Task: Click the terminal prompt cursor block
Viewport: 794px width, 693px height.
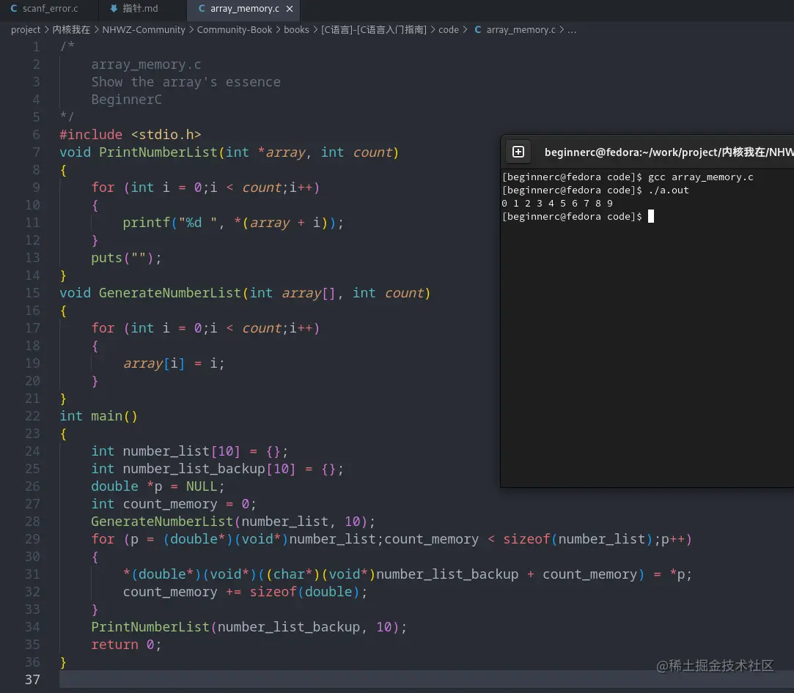Action: click(x=651, y=217)
